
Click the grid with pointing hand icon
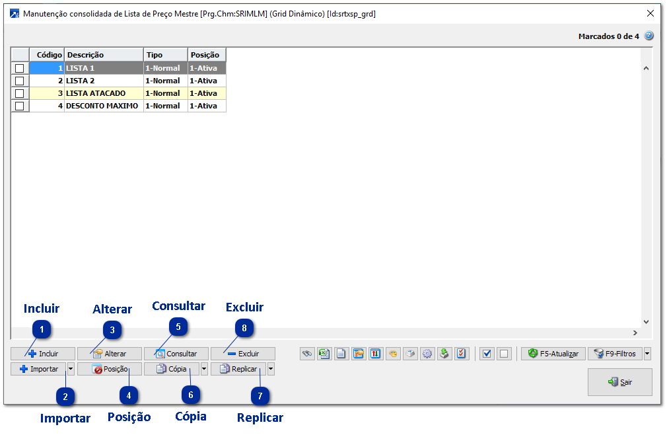pyautogui.click(x=359, y=354)
